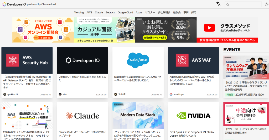Open DGX Spark DeepSeek V4 article title

pos(192,134)
